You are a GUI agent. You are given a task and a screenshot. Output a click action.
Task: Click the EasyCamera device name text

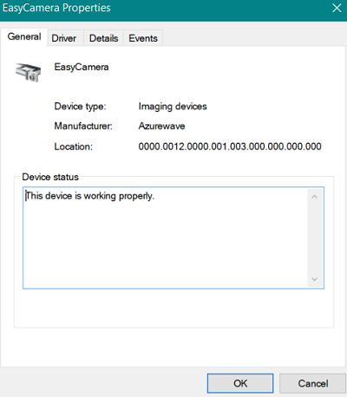82,68
